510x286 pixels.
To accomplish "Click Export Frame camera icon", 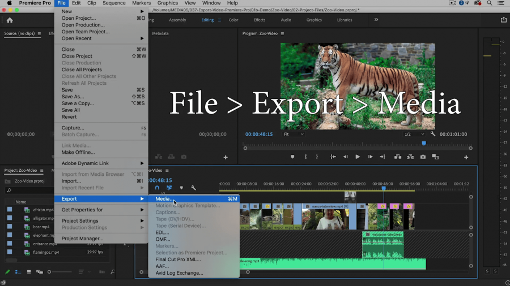I will [x=423, y=157].
